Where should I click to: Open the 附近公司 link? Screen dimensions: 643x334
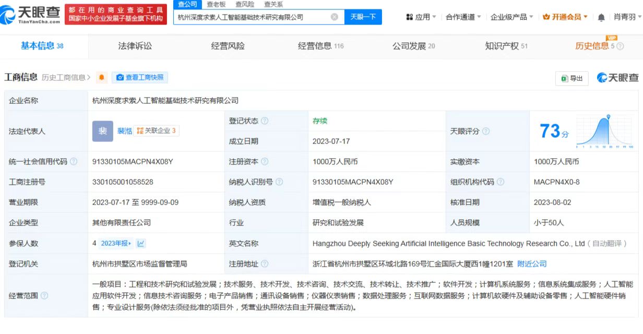(x=532, y=264)
